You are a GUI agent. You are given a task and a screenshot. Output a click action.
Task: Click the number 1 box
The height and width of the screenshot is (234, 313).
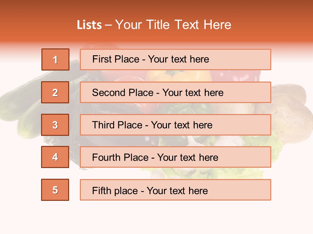(55, 59)
